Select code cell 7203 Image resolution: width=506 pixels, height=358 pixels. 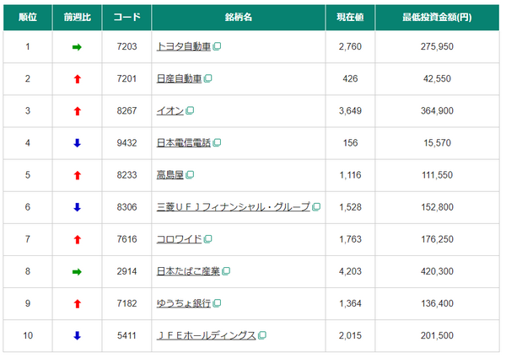[126, 46]
